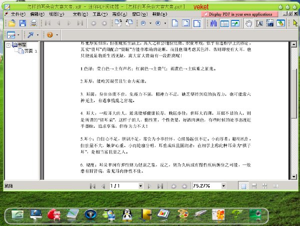Go to first page in bottom navigation bar
Screen dimensions: 300x226
(92, 186)
